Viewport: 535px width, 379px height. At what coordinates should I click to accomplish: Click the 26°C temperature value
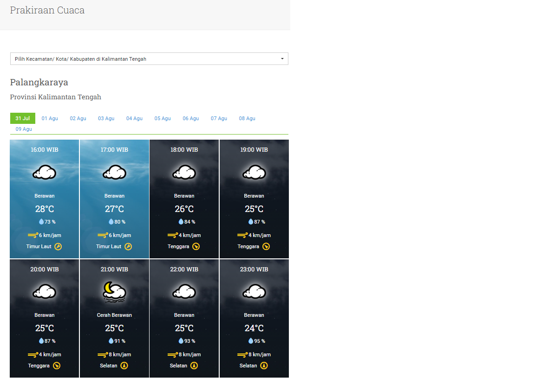(184, 209)
